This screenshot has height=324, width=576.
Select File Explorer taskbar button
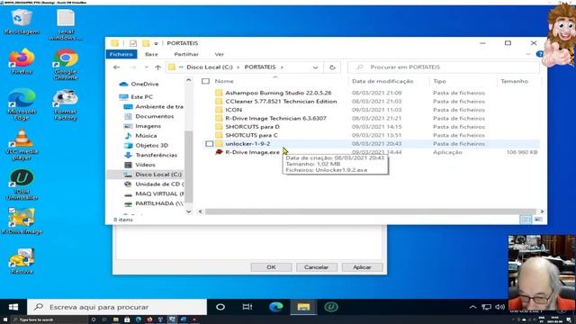coord(303,307)
